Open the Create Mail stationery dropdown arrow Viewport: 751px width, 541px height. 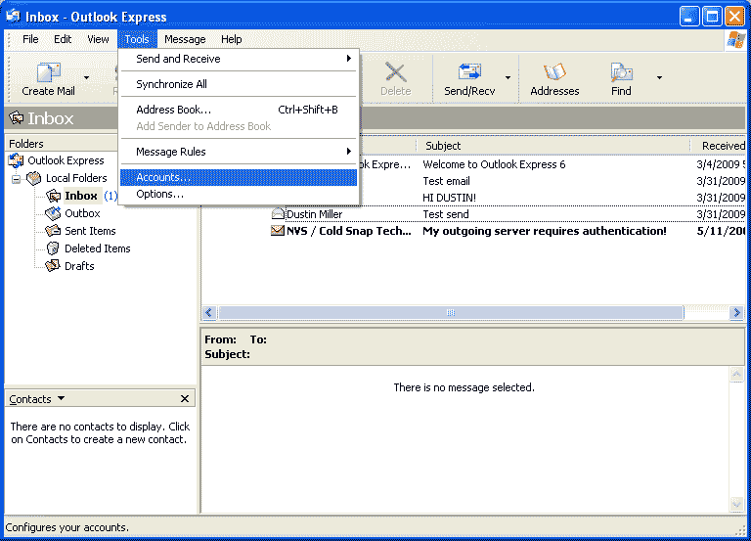coord(86,77)
